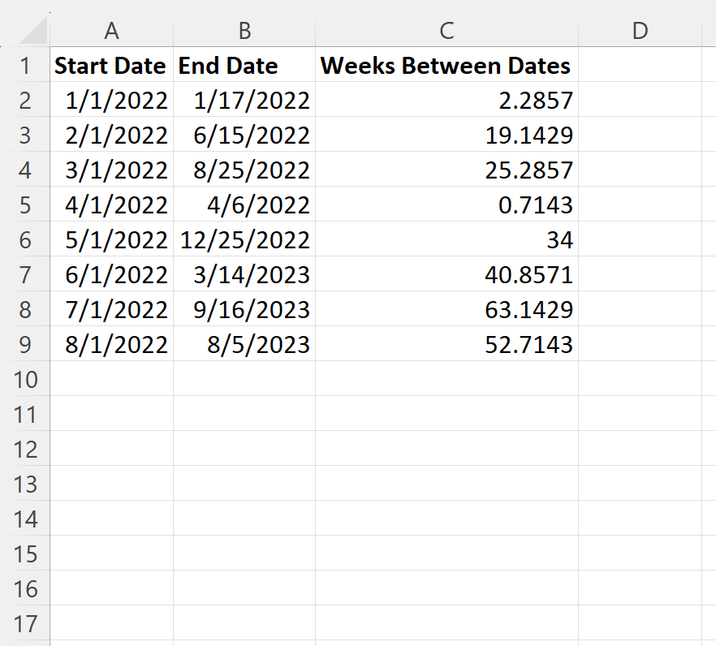Select row 17 header
Image resolution: width=716 pixels, height=646 pixels.
(26, 623)
